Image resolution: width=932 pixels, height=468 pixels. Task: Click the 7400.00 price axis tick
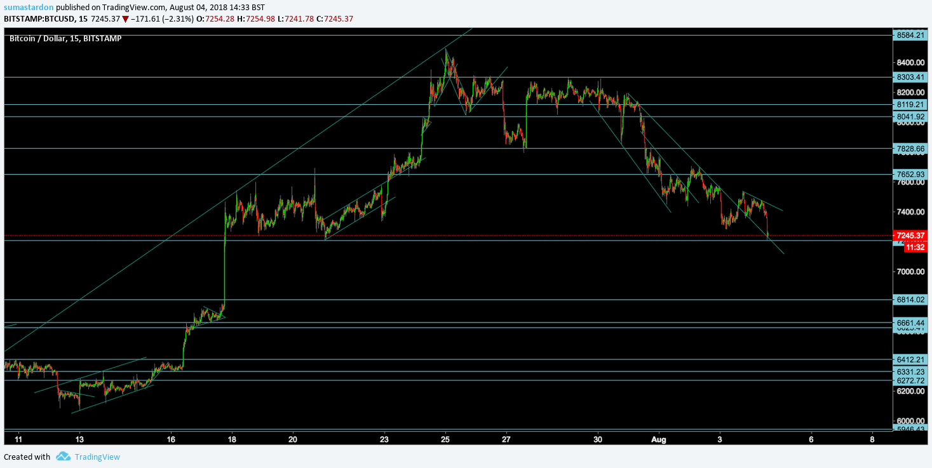tap(910, 211)
